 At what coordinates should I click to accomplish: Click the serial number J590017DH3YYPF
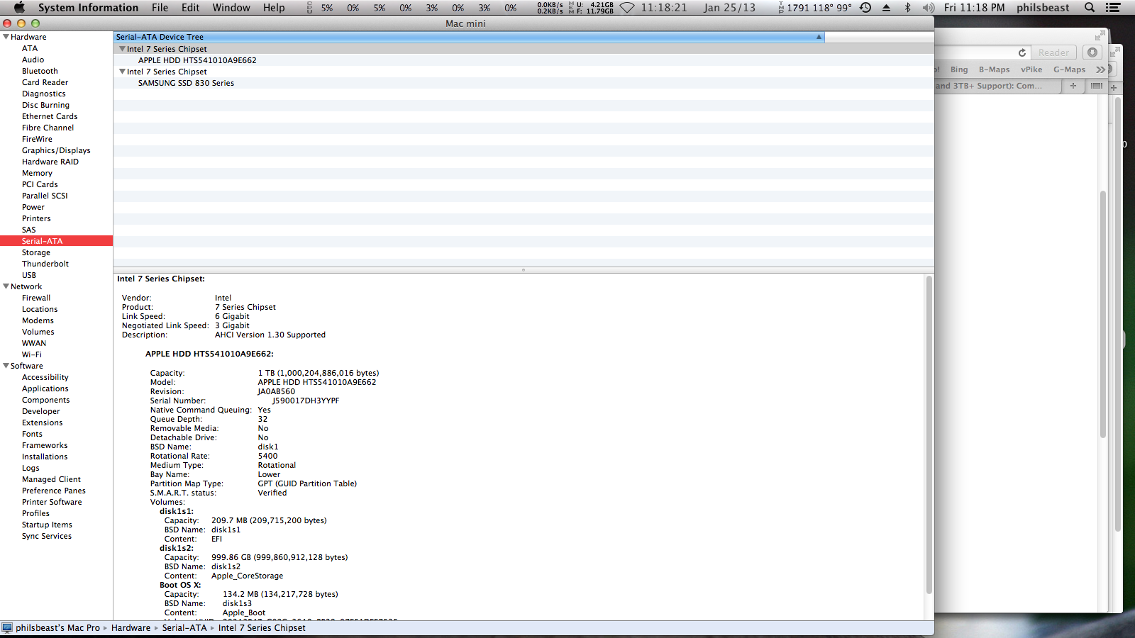tap(306, 401)
